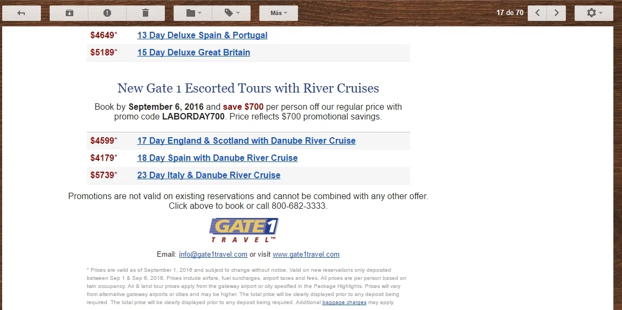
Task: Go to the older email arrow
Action: 557,13
